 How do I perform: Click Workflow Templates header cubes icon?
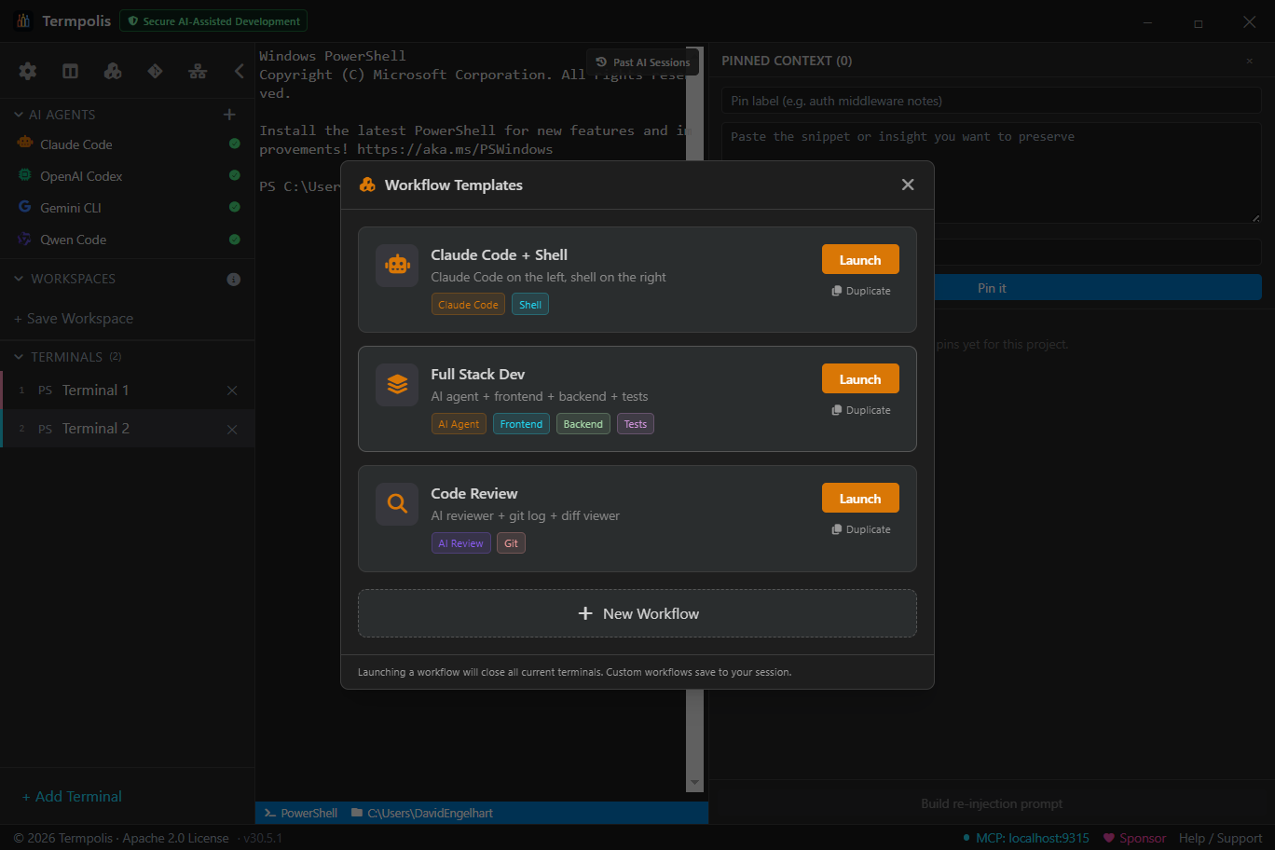[x=367, y=185]
